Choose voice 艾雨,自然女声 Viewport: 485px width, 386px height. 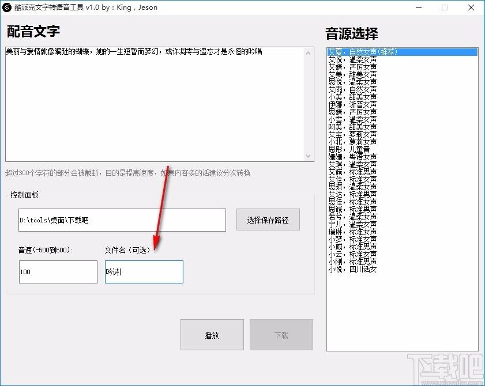coord(402,89)
